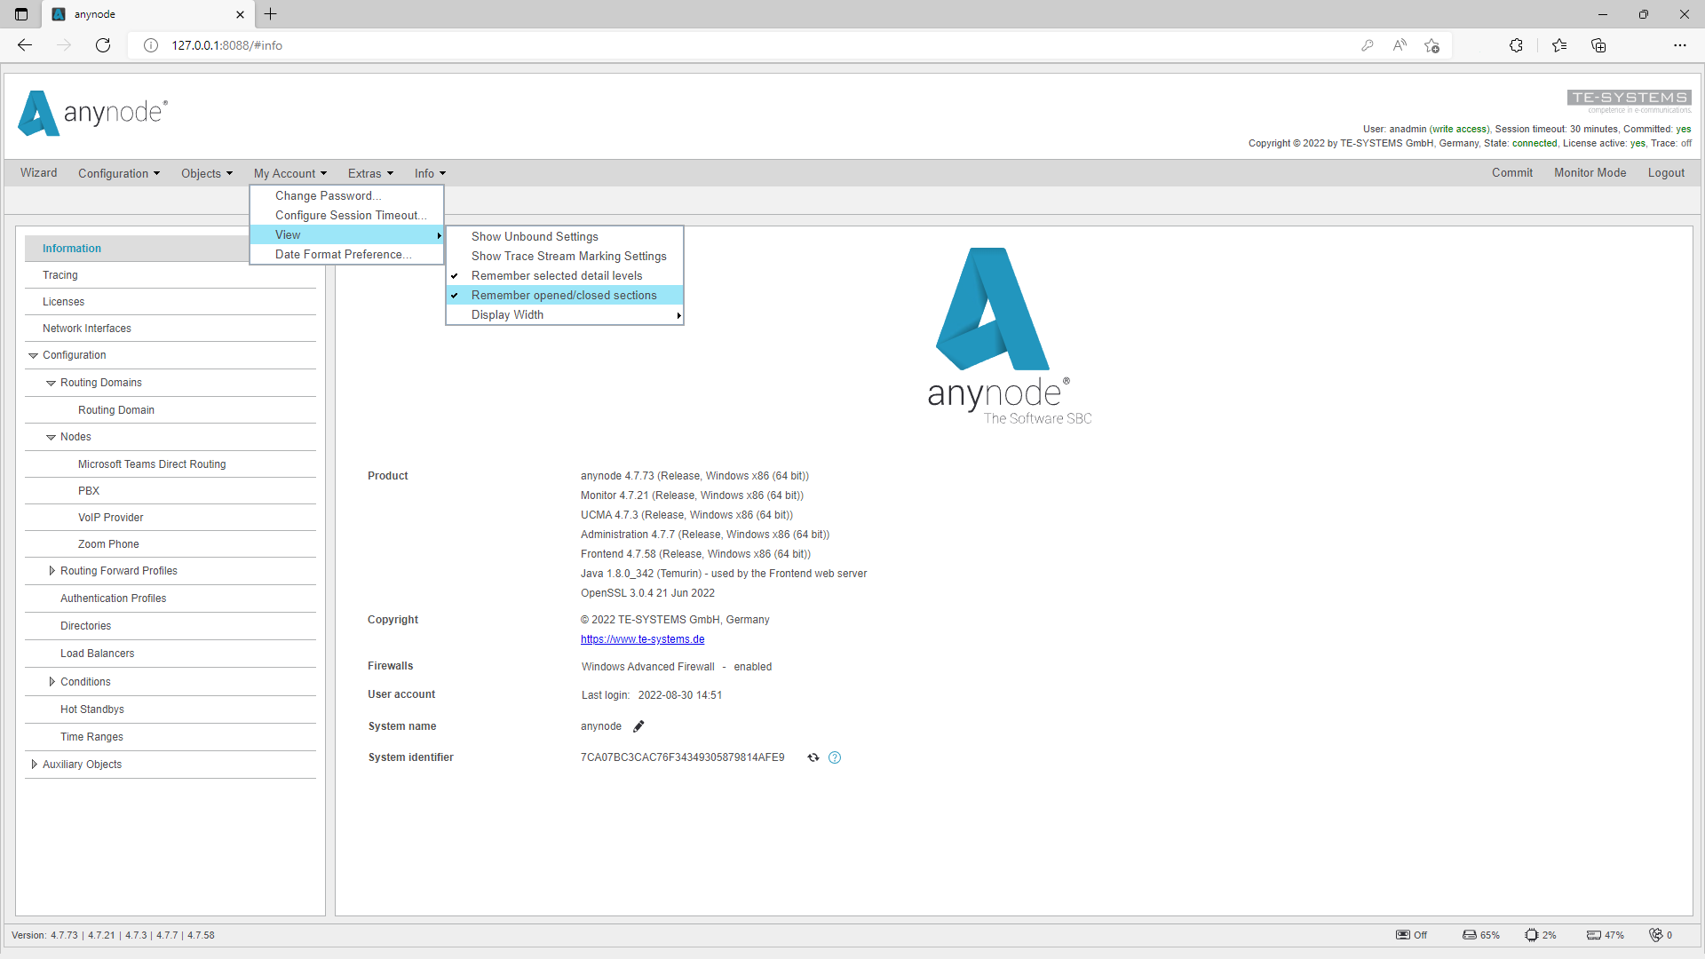Collapse the Nodes tree node
Screen dimensions: 1705x959
pyautogui.click(x=51, y=438)
